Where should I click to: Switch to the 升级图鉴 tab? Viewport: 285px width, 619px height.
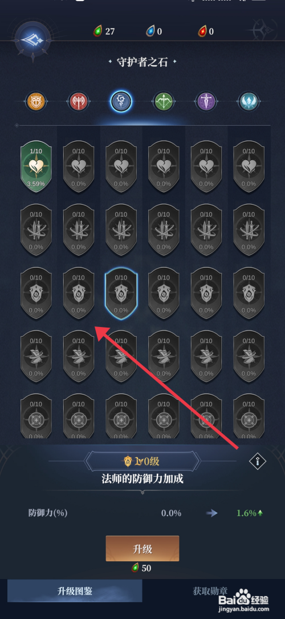point(75,590)
